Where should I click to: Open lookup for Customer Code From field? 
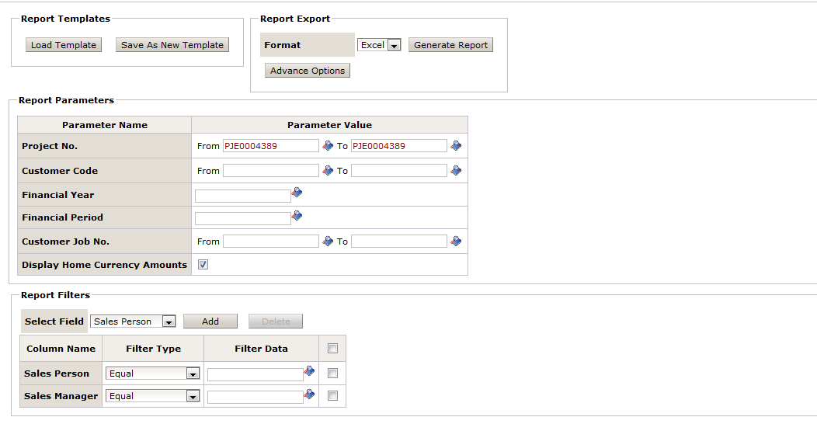pos(328,170)
